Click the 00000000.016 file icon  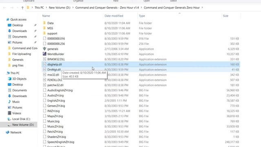click(x=44, y=38)
